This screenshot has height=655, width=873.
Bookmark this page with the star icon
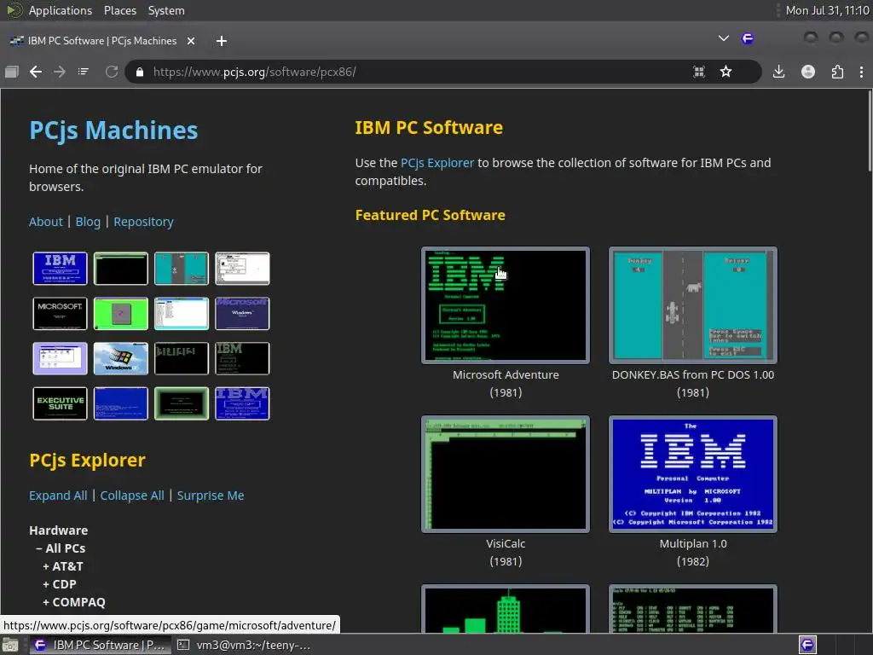tap(726, 72)
